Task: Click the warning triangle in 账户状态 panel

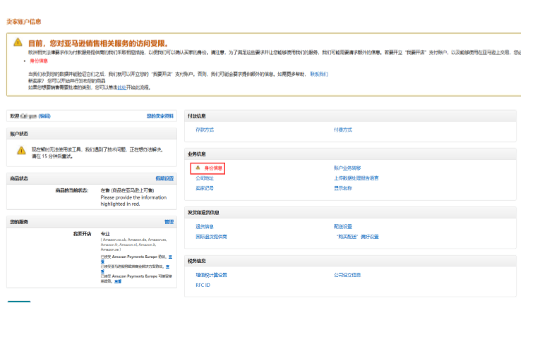Action: [x=21, y=152]
